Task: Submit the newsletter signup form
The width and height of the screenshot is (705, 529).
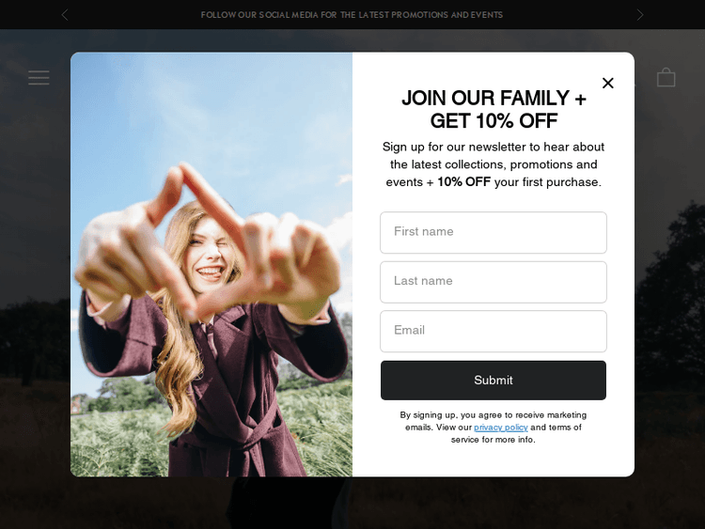Action: [493, 381]
